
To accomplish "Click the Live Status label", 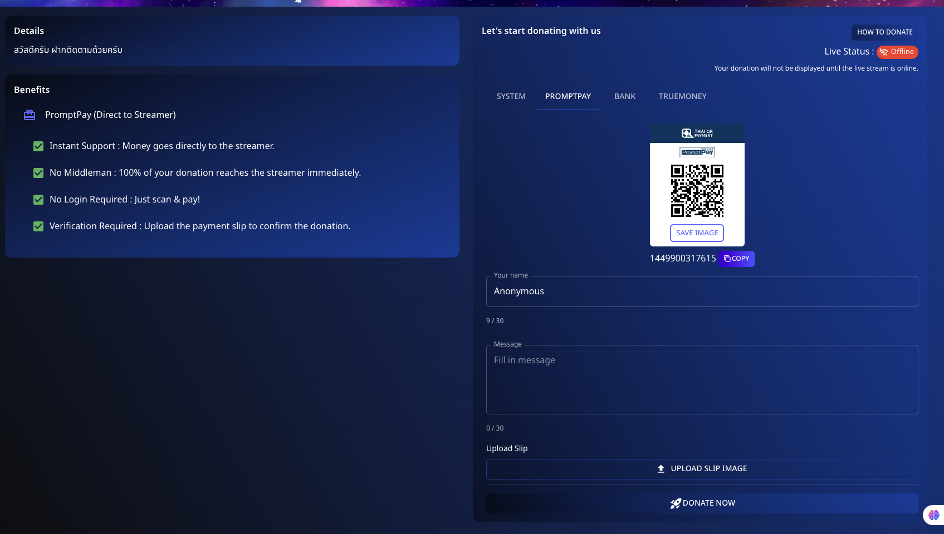I will pyautogui.click(x=849, y=51).
